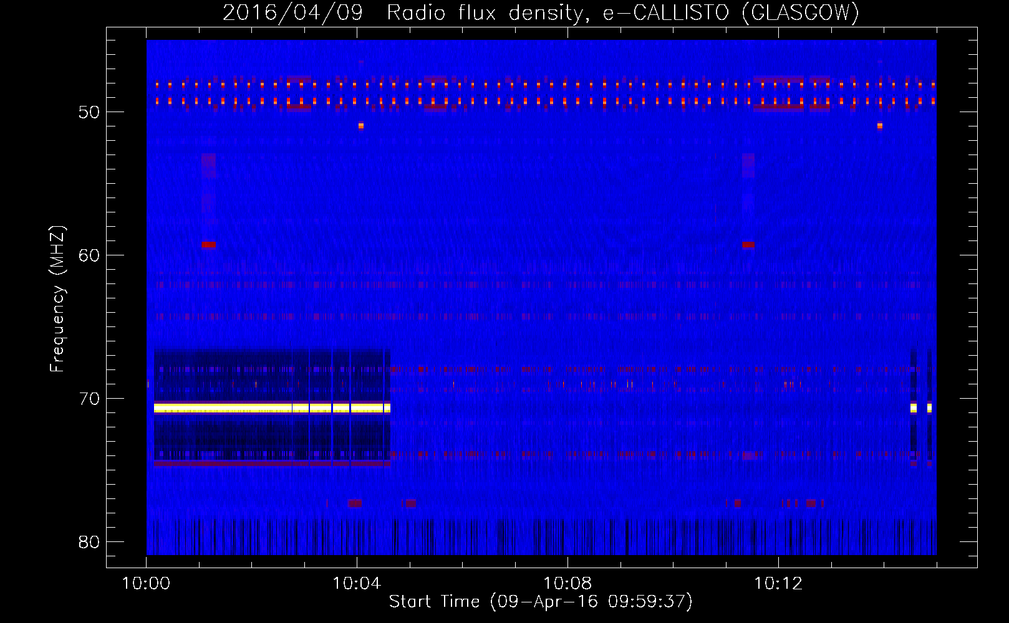Image resolution: width=1009 pixels, height=623 pixels.
Task: Click the 'Start Time (09-Apr-16 09:59:37)' label
Action: (541, 602)
